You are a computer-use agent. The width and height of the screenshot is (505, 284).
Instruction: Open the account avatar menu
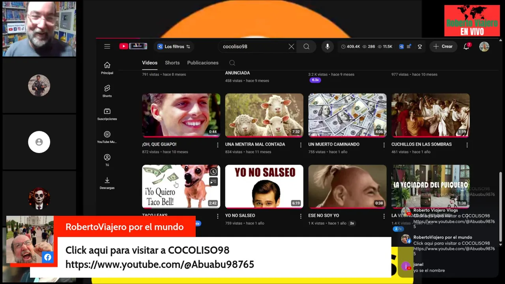[x=484, y=47]
